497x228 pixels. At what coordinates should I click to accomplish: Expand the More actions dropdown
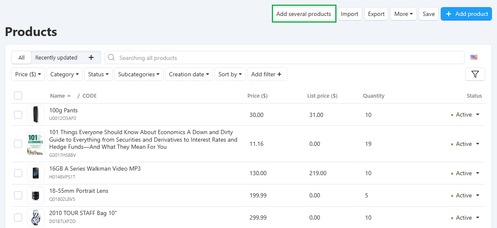tap(403, 14)
